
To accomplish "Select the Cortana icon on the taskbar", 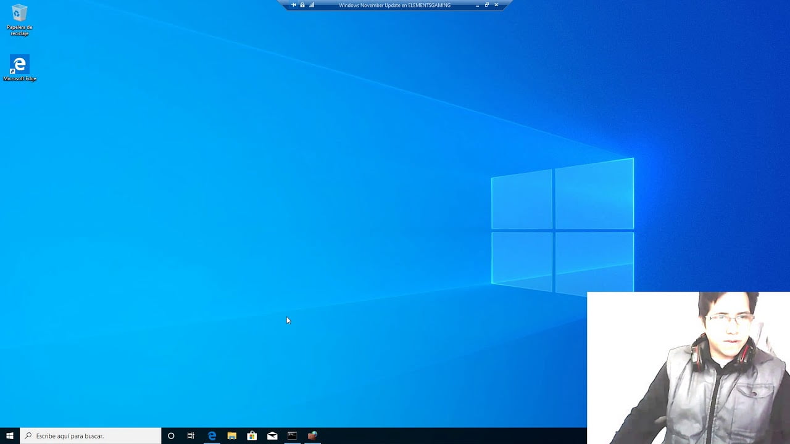I will (x=171, y=436).
